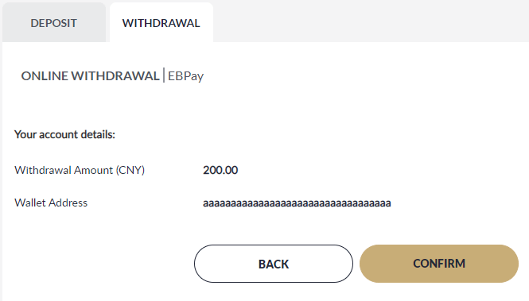Confirm the 200.00 CNY withdrawal
Image resolution: width=529 pixels, height=301 pixels.
tap(439, 264)
